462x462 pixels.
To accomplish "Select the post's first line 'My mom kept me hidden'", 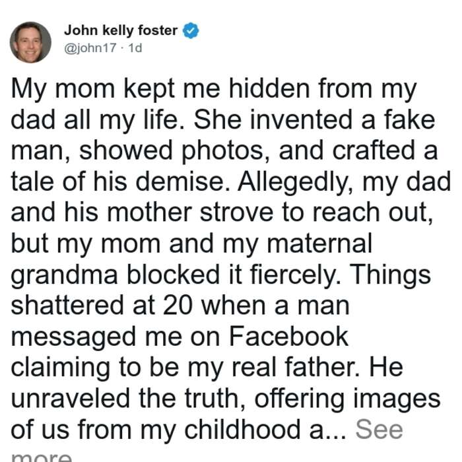I will pyautogui.click(x=160, y=90).
